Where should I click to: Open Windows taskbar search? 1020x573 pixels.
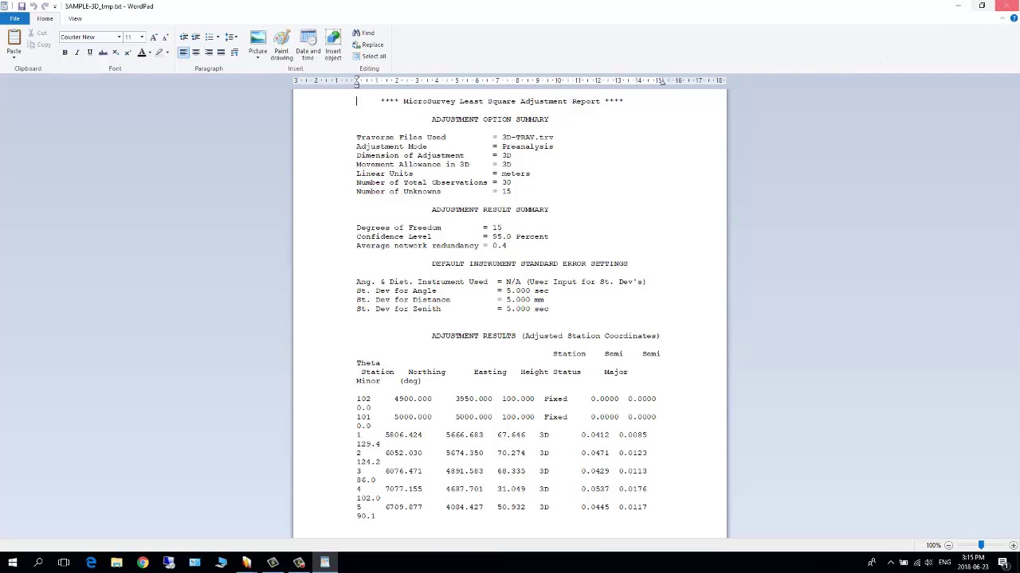point(38,563)
